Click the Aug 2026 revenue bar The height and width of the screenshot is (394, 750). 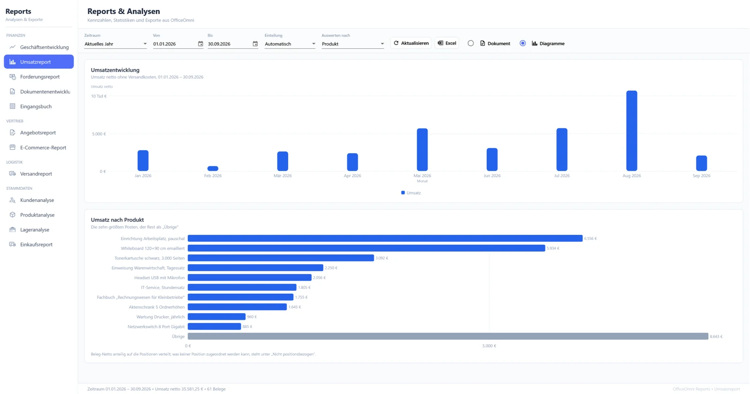pyautogui.click(x=631, y=131)
